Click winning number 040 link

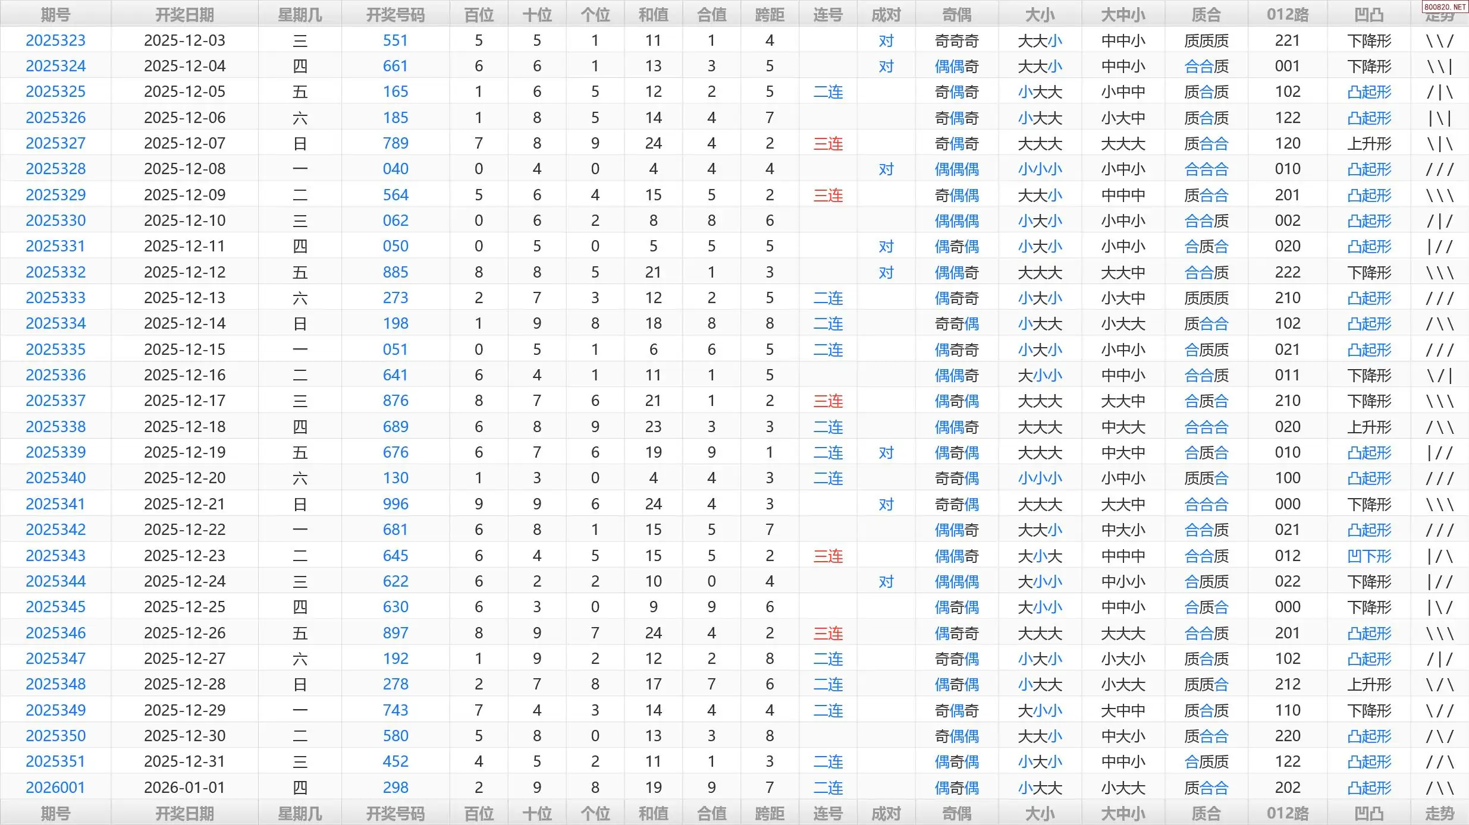pos(395,169)
